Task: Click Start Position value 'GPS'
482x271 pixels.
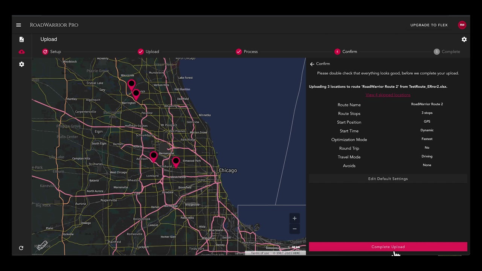Action: (x=427, y=122)
